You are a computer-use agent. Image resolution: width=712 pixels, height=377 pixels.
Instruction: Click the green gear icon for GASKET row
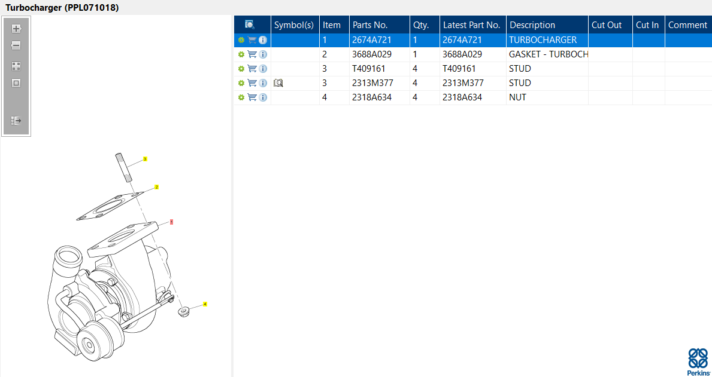click(241, 54)
